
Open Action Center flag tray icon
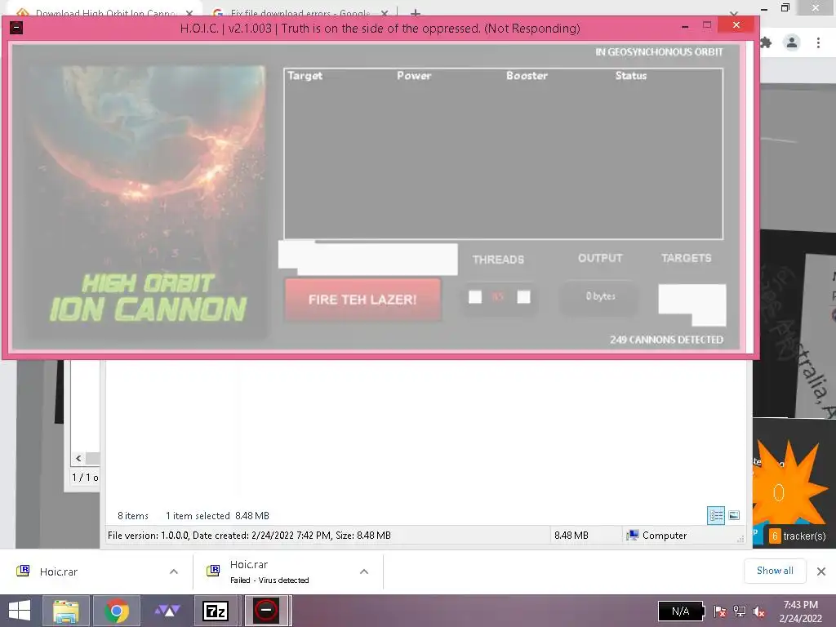point(720,611)
